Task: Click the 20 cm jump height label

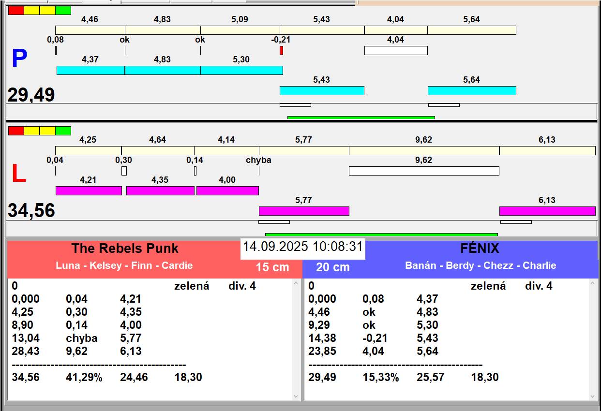Action: pyautogui.click(x=333, y=267)
